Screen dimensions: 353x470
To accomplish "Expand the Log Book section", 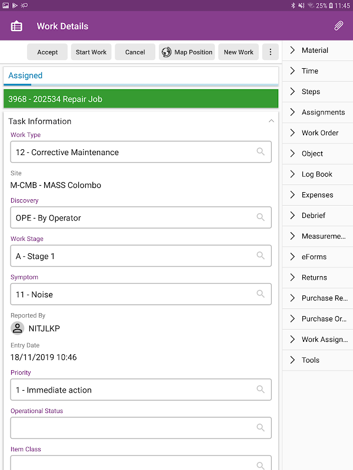I will pyautogui.click(x=318, y=174).
